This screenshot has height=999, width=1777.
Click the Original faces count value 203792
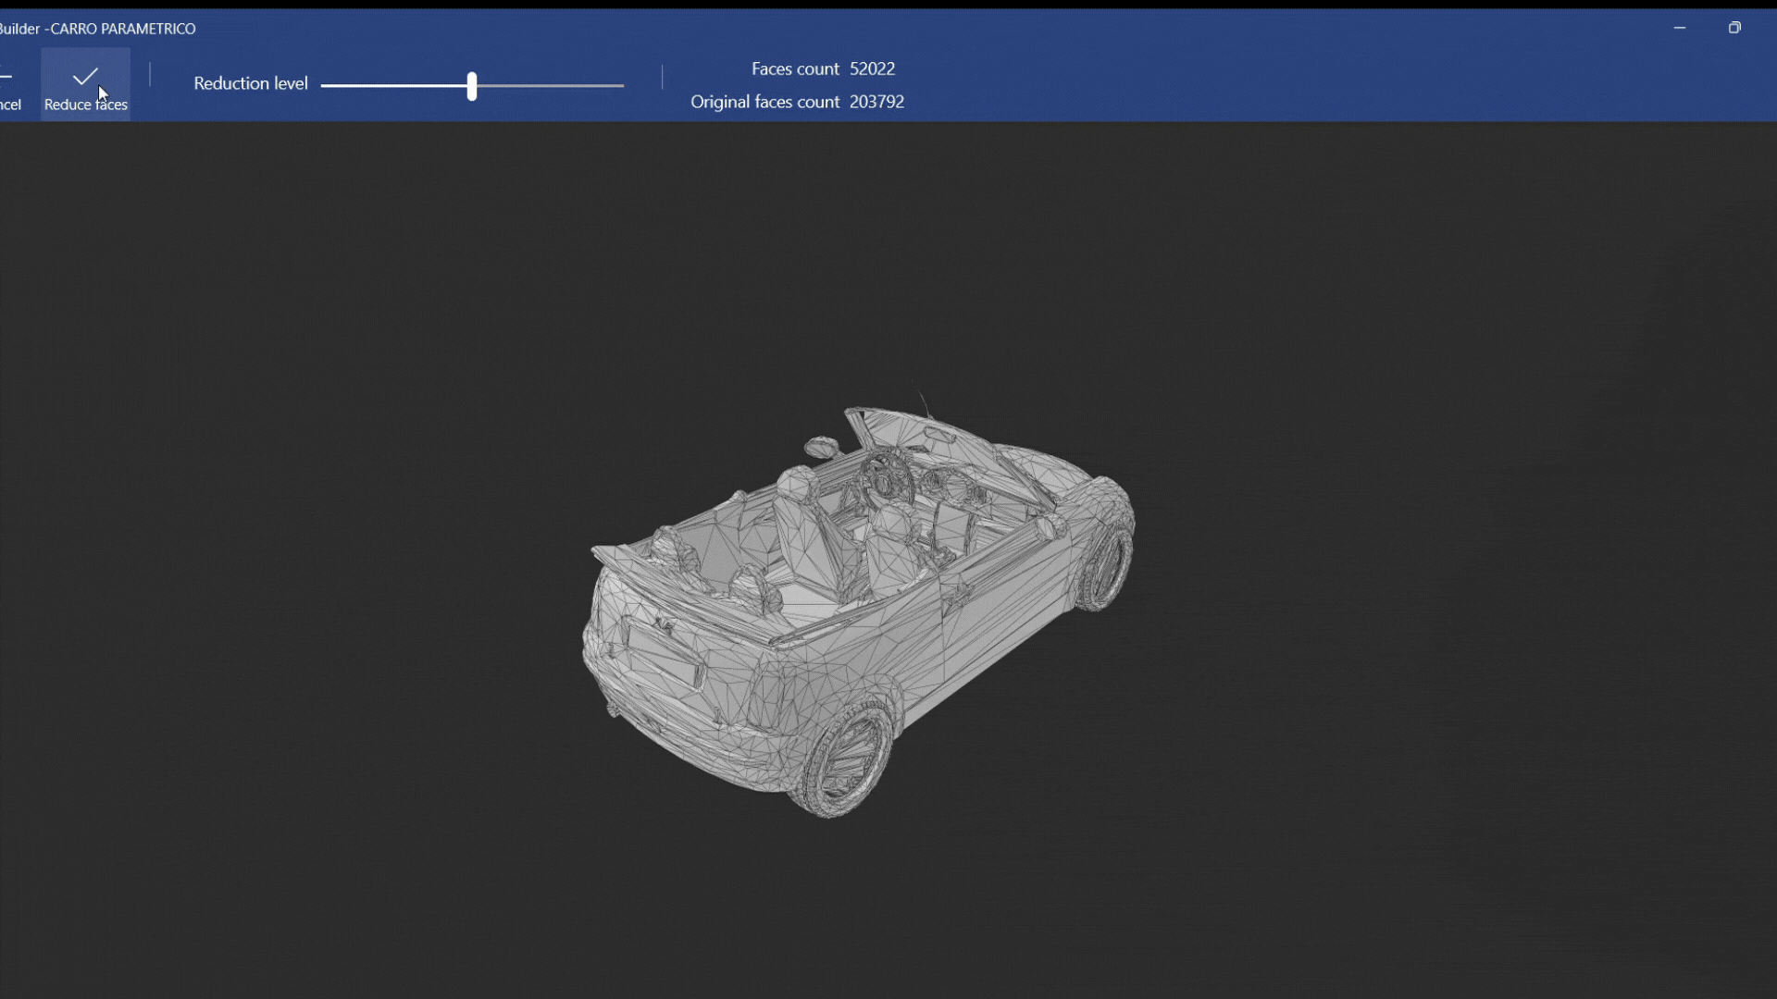[x=876, y=102]
